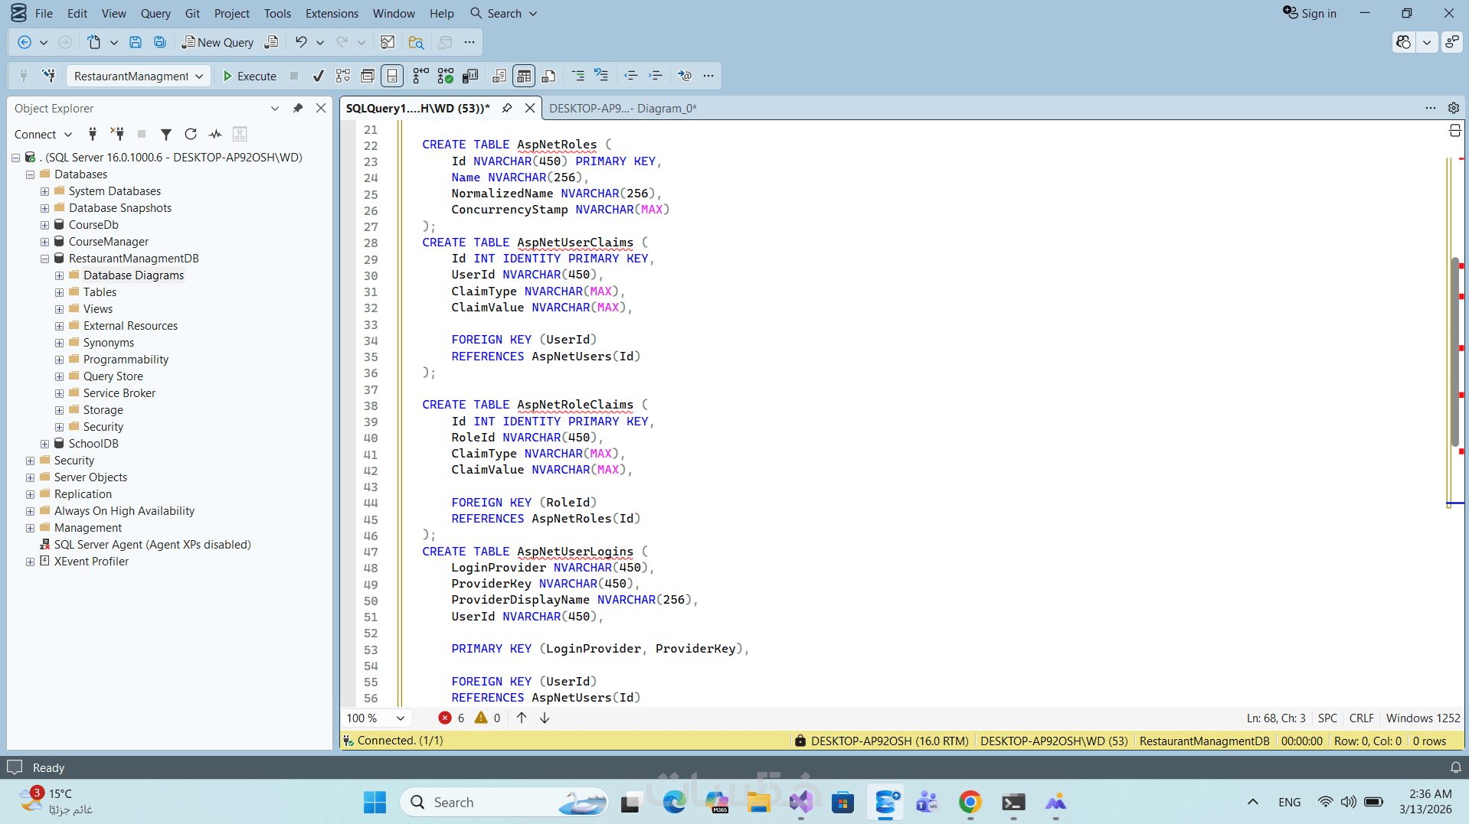Click the Undo arrow icon
Screen dimensions: 1469x824
coord(301,42)
